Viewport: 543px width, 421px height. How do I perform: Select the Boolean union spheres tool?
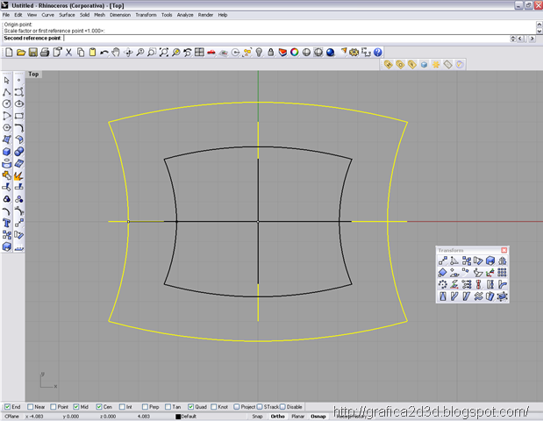pyautogui.click(x=19, y=152)
